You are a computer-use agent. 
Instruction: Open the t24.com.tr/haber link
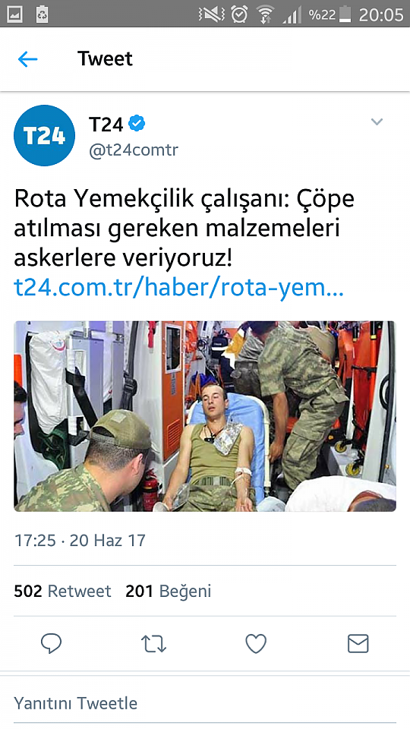[x=179, y=288]
